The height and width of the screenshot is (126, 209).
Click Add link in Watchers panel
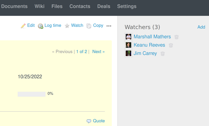click(201, 27)
